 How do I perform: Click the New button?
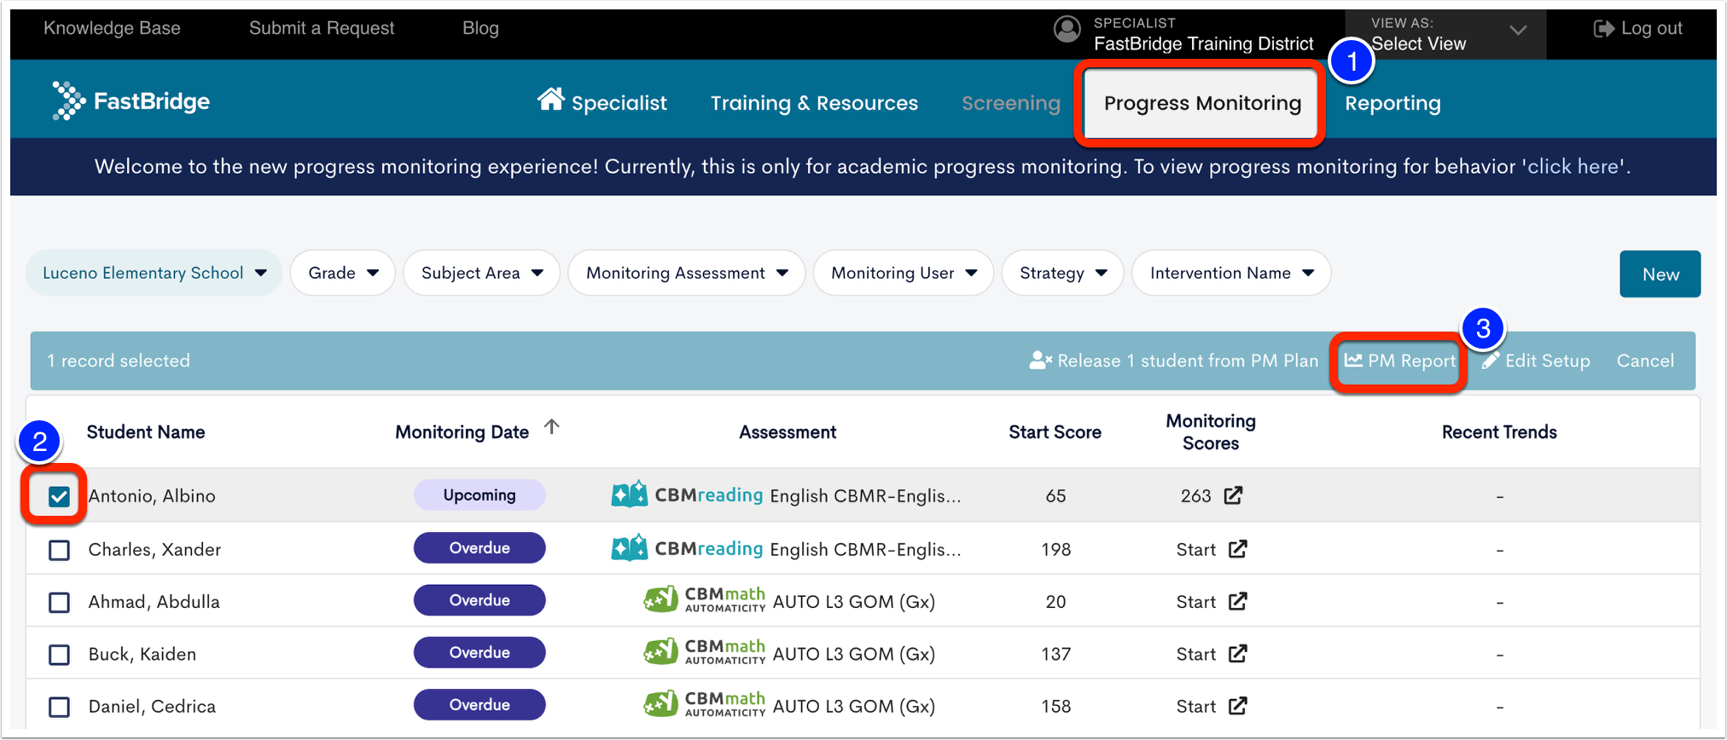[1660, 274]
